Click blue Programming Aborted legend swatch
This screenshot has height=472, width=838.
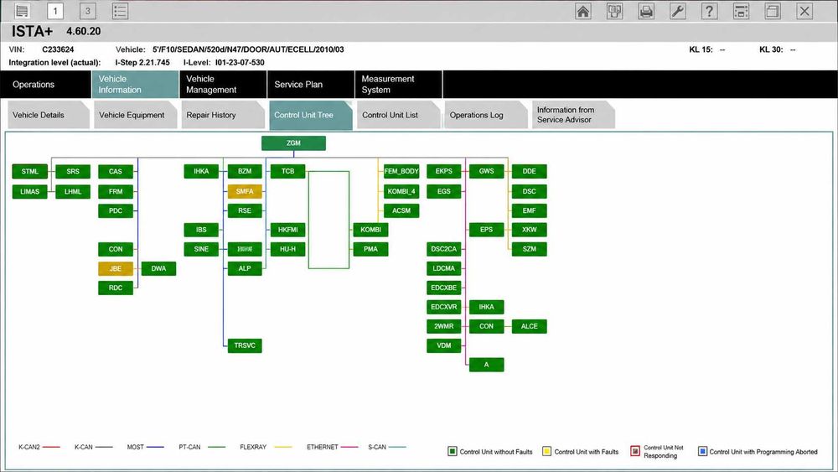point(703,451)
